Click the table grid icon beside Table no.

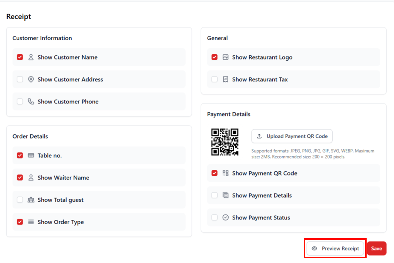(31, 156)
